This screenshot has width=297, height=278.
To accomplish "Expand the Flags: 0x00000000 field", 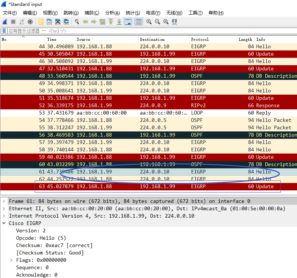I will (11, 260).
